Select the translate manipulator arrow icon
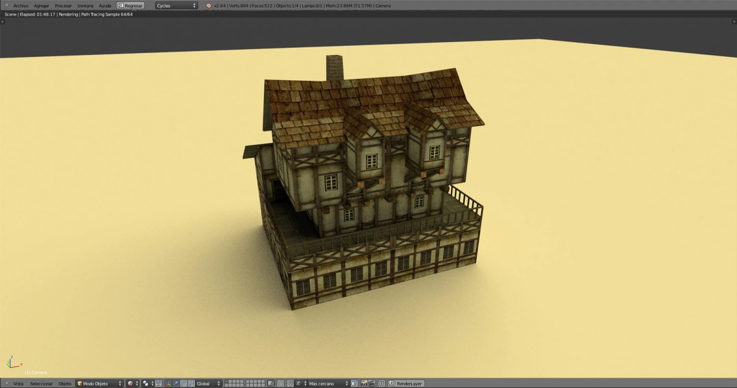Image resolution: width=737 pixels, height=388 pixels. [175, 384]
